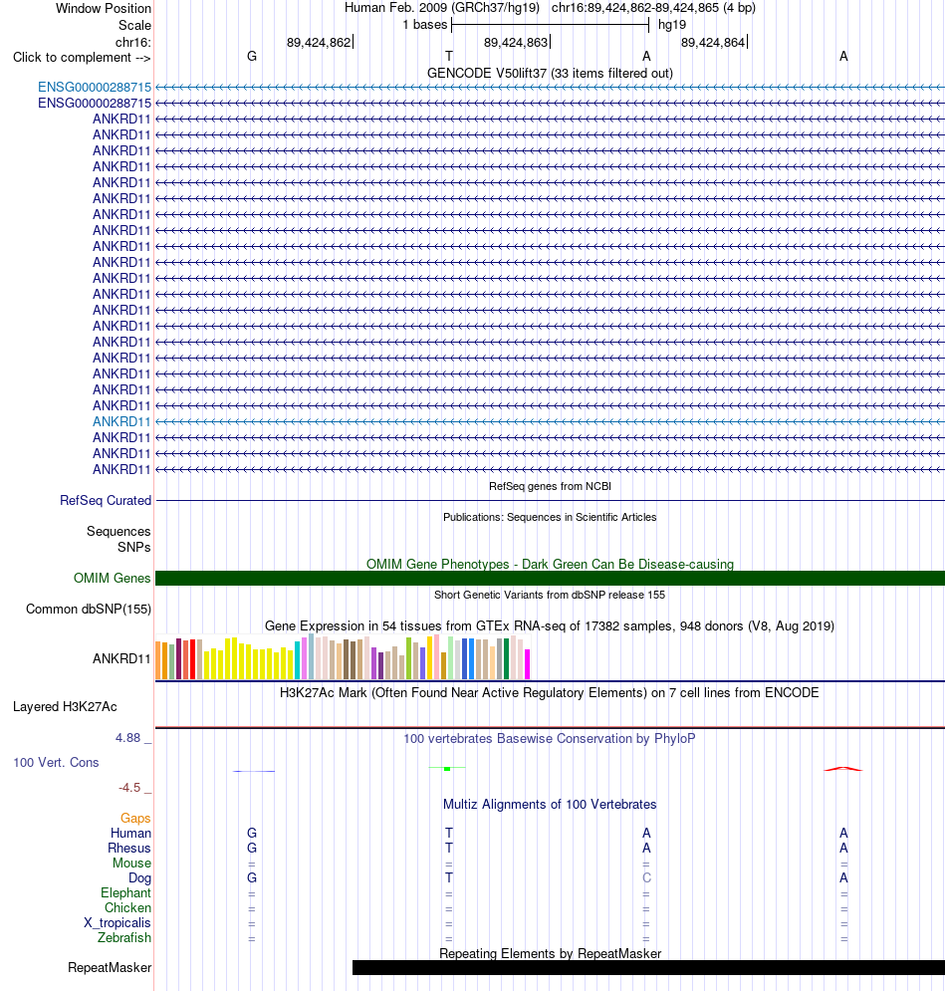Click the dark green bar in GTEx chart

(506, 658)
